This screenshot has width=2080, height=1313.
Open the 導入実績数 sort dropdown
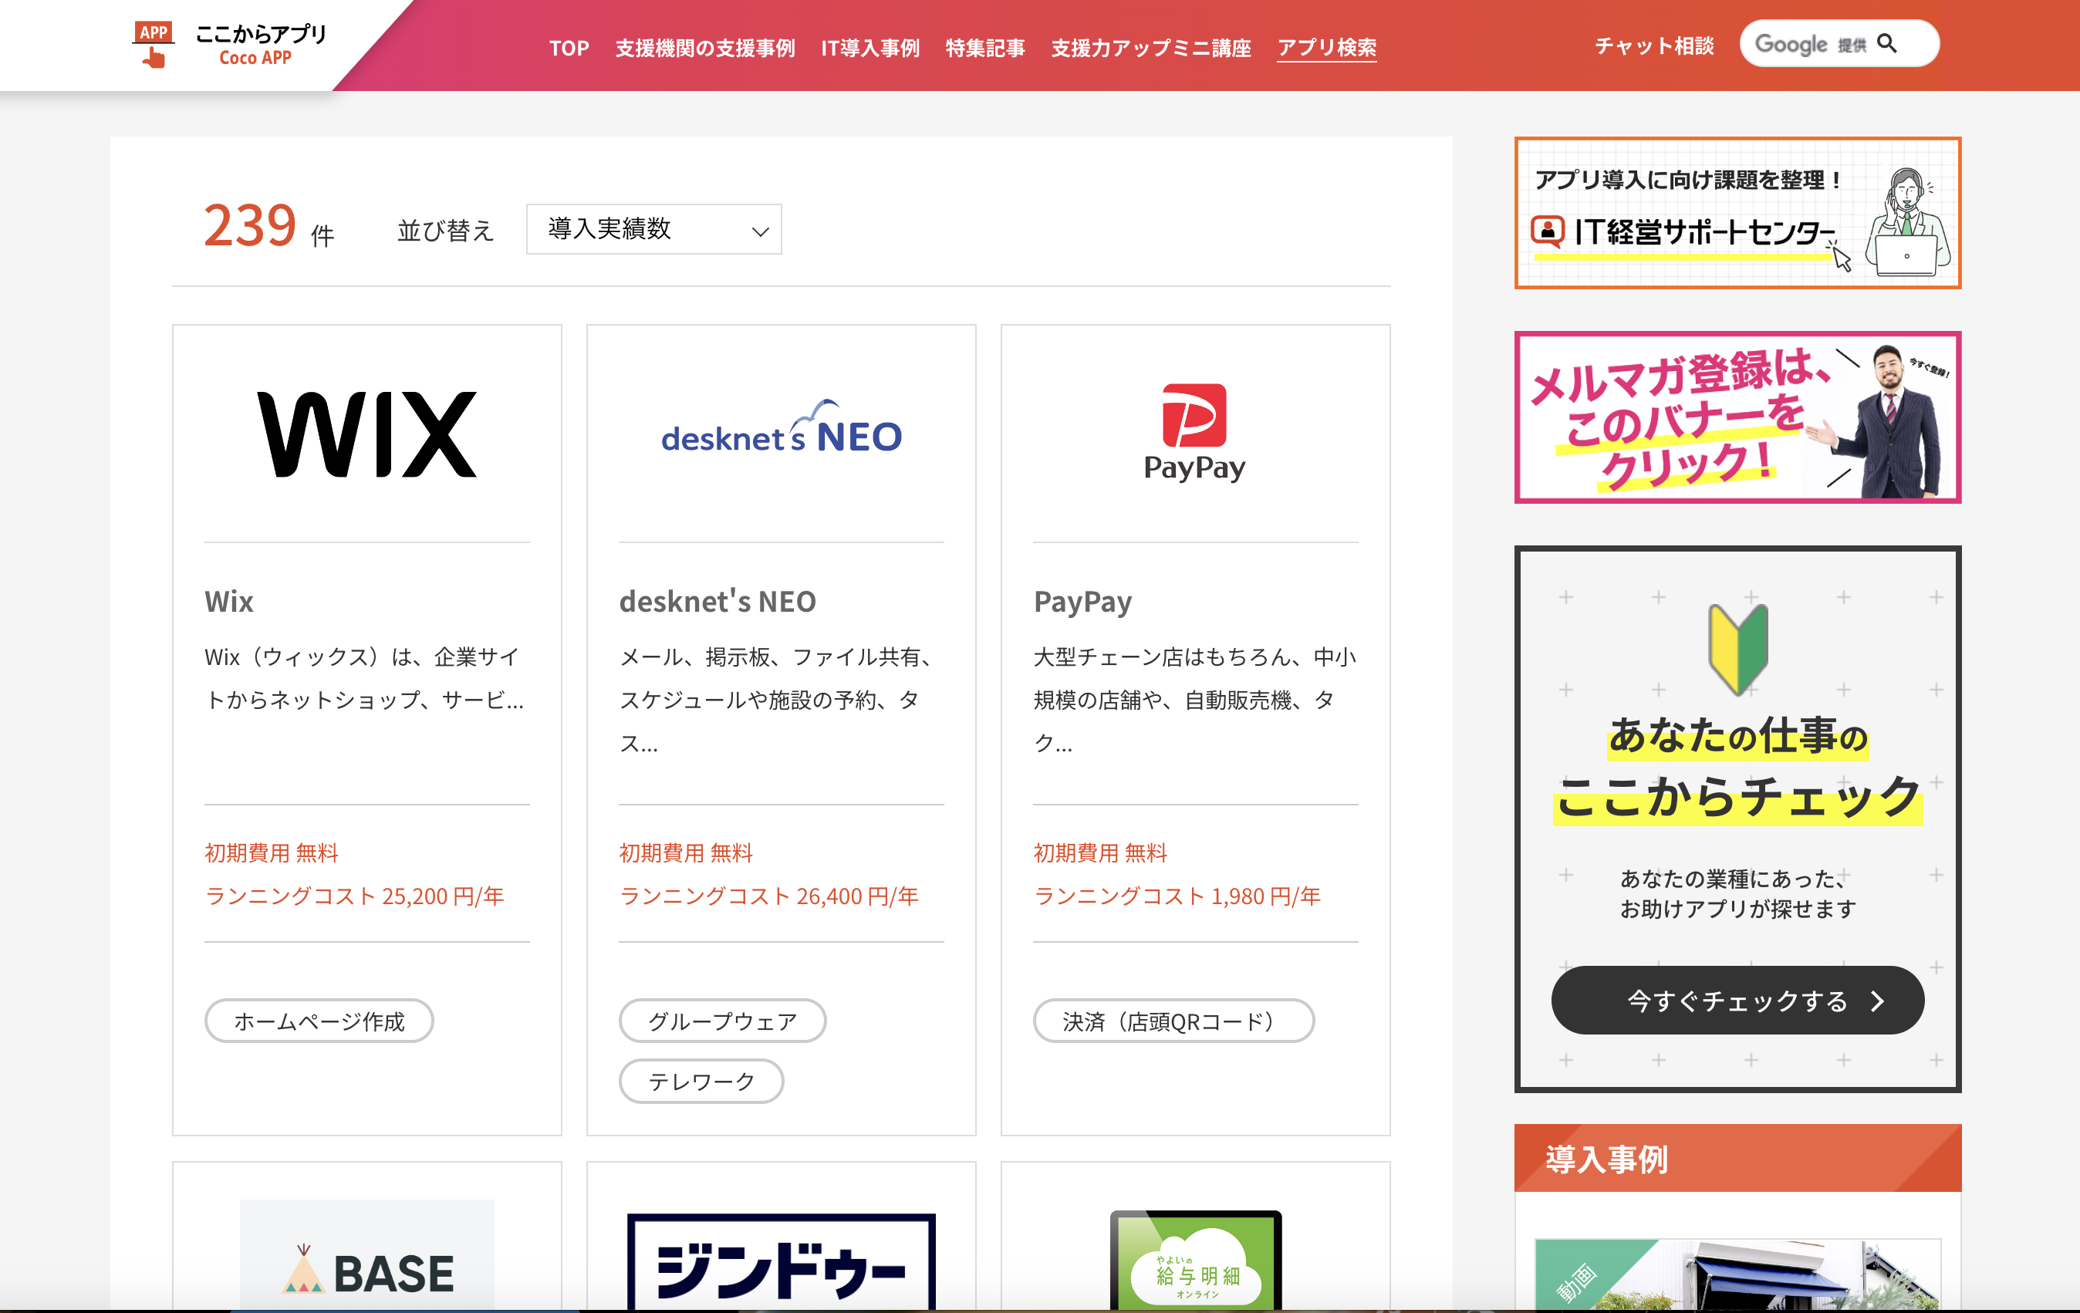point(654,229)
